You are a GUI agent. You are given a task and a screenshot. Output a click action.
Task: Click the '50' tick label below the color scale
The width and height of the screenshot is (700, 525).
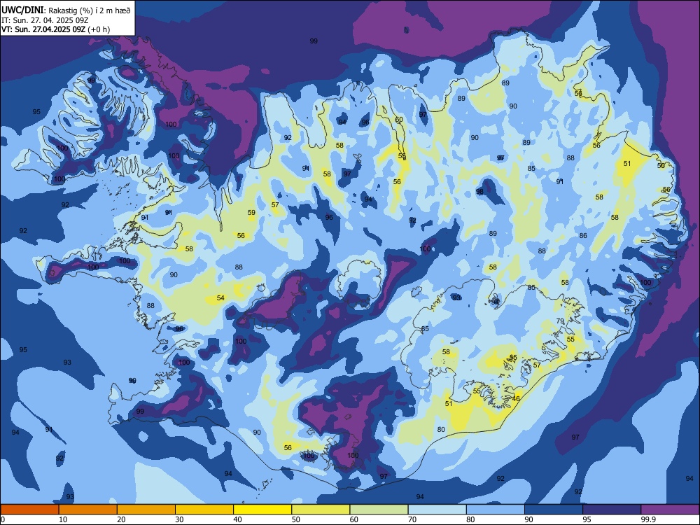296,519
